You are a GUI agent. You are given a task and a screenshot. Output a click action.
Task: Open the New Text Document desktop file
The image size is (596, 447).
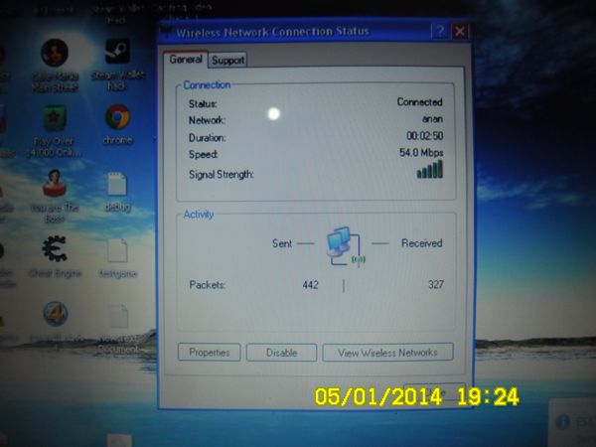118,317
